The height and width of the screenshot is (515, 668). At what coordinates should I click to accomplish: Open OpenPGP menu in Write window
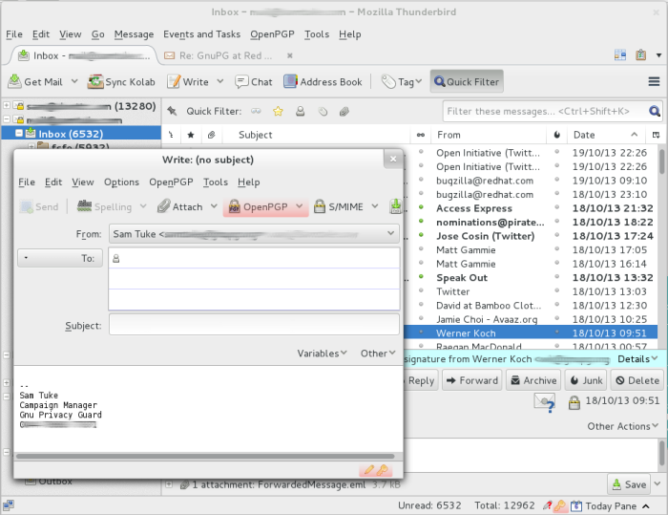(x=171, y=182)
